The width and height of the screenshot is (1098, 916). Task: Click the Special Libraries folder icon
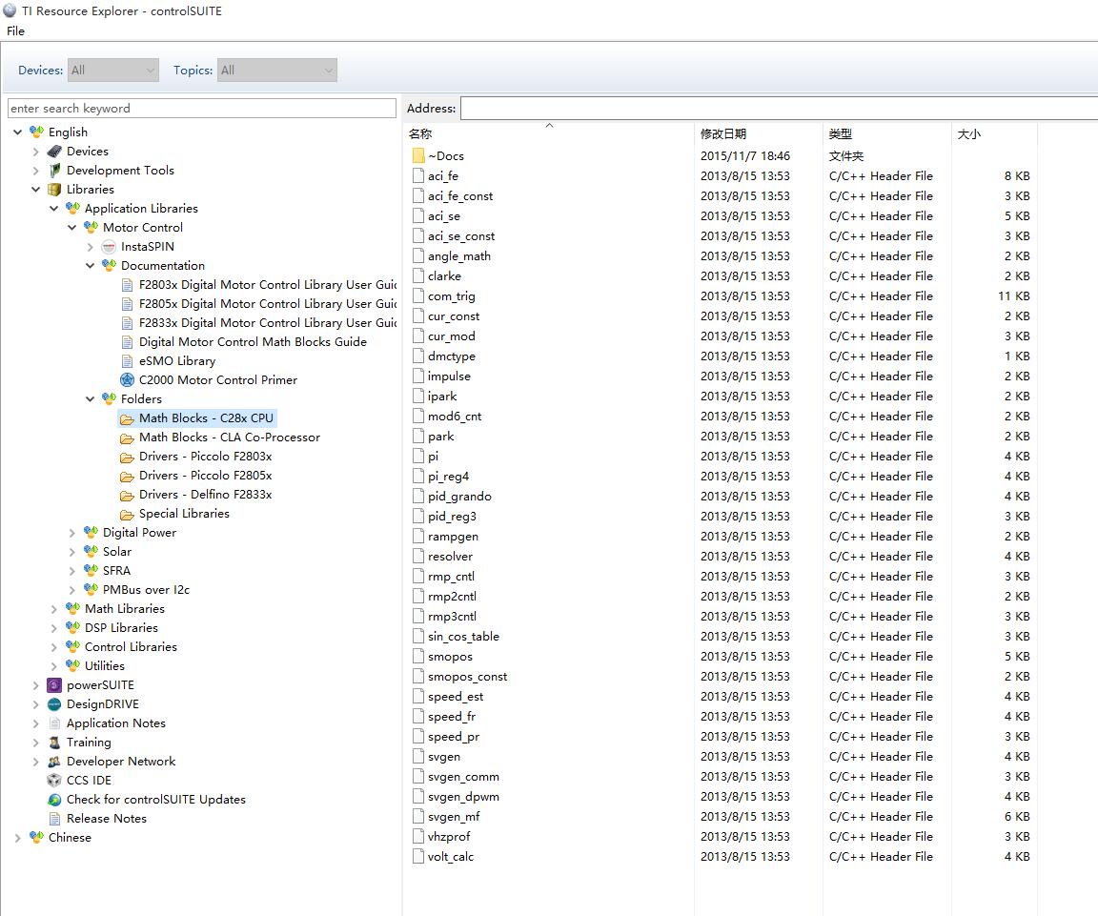click(x=127, y=514)
